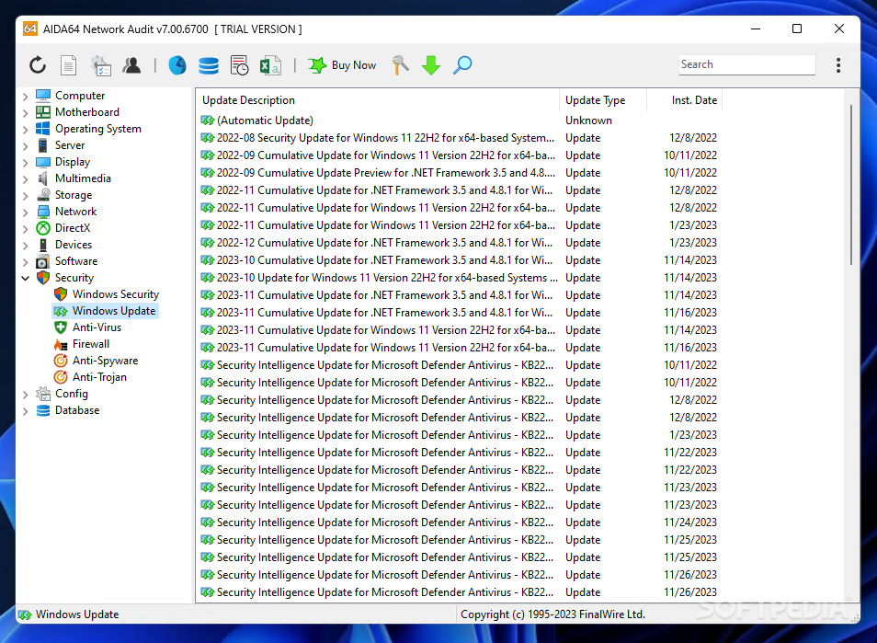Click the Operating System Windows logo icon
Viewport: 877px width, 643px height.
coord(43,129)
